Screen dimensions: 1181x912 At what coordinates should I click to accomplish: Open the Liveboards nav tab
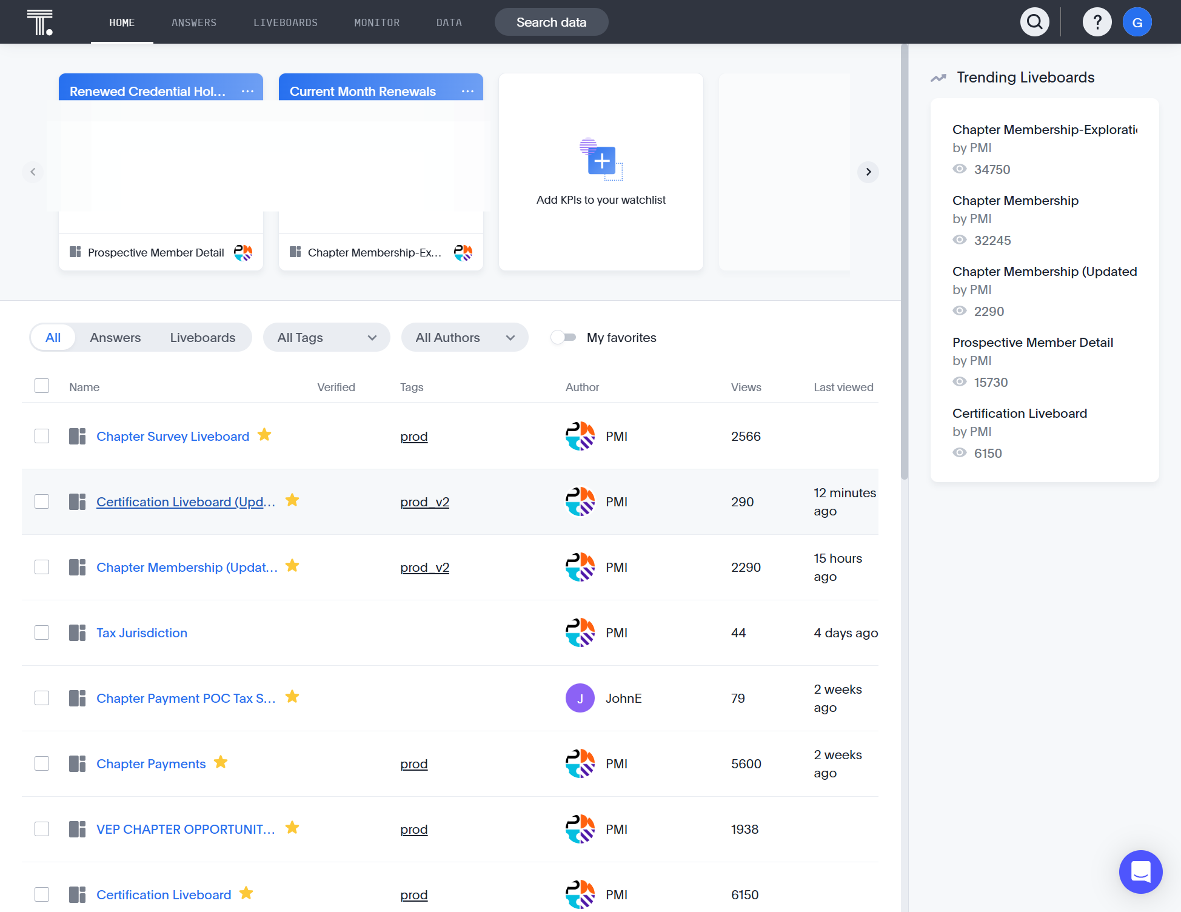[286, 22]
